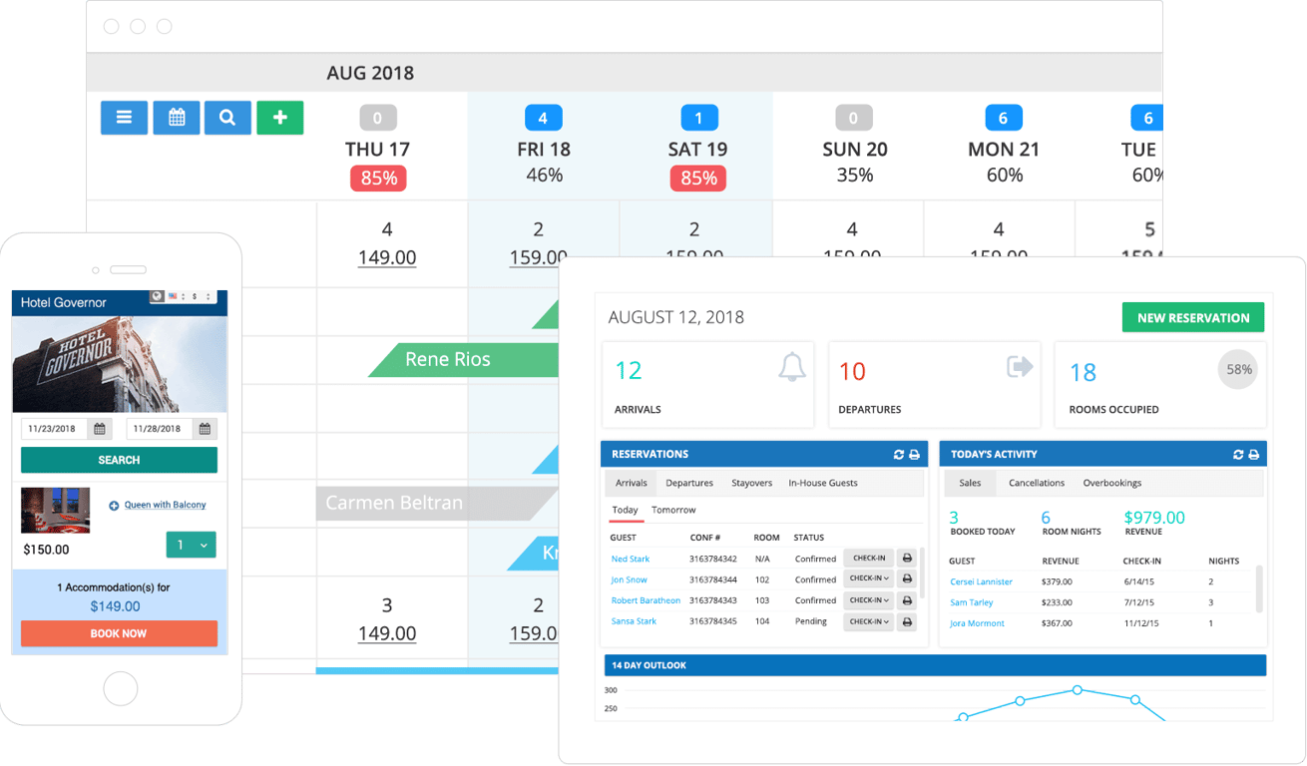Open the In-House Guests tab
This screenshot has height=766, width=1307.
[x=823, y=483]
